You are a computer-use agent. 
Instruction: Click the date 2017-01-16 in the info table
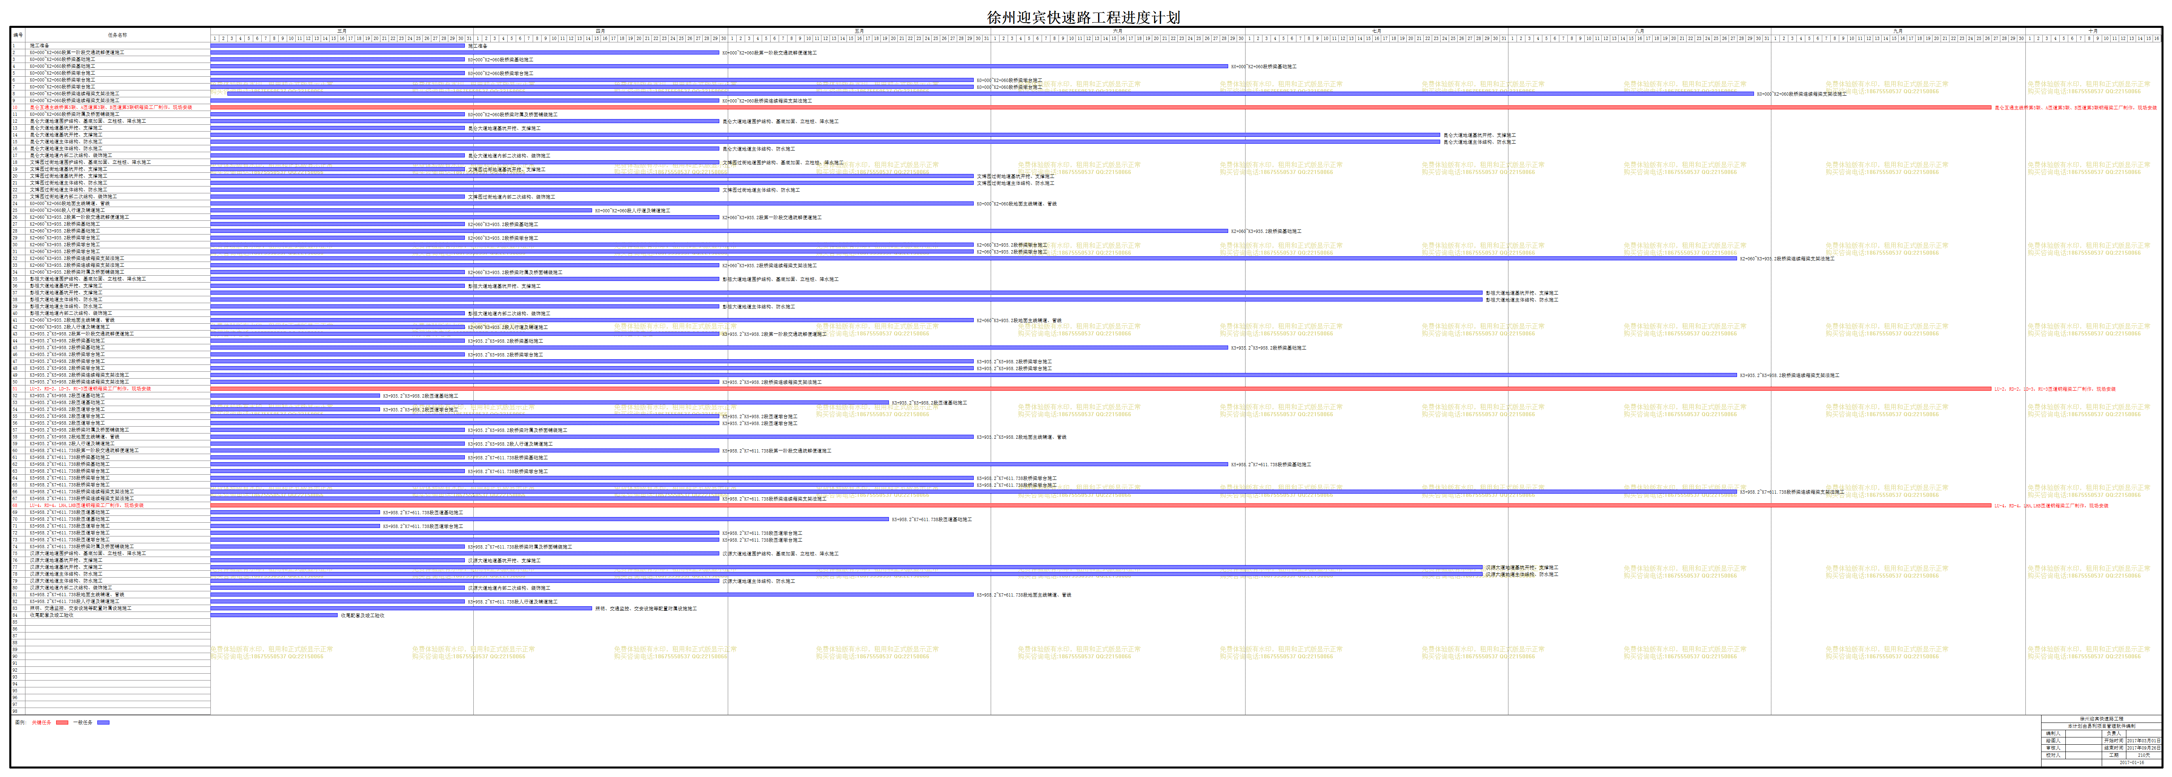(x=2132, y=763)
